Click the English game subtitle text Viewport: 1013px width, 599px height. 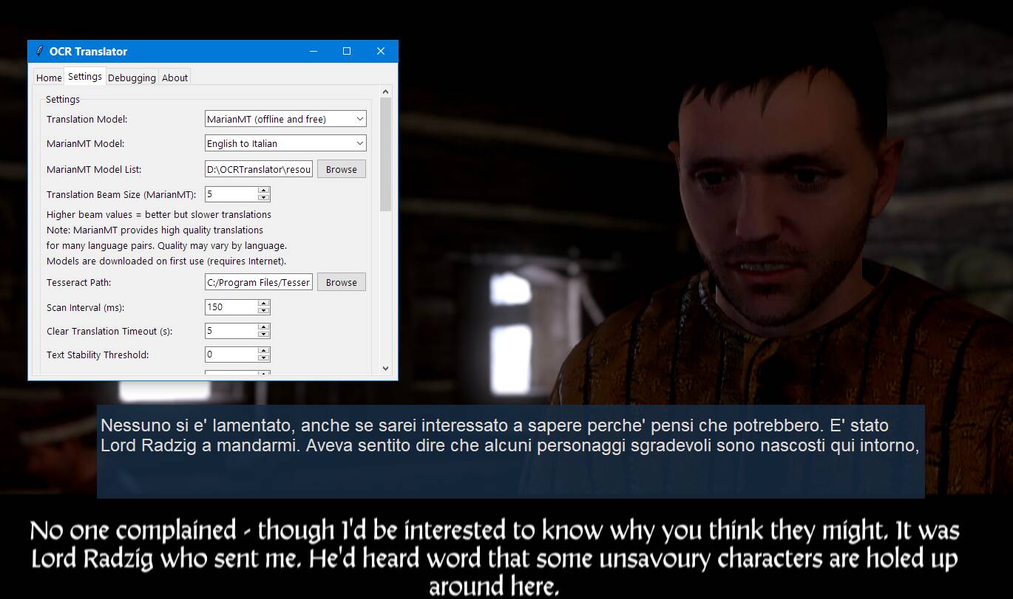click(494, 558)
